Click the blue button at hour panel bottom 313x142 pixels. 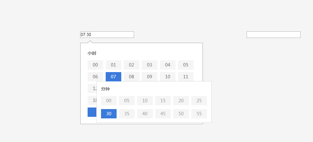pyautogui.click(x=92, y=112)
